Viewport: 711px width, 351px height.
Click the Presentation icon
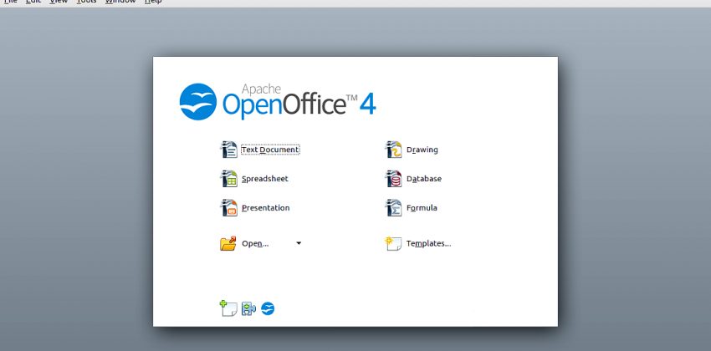(228, 208)
